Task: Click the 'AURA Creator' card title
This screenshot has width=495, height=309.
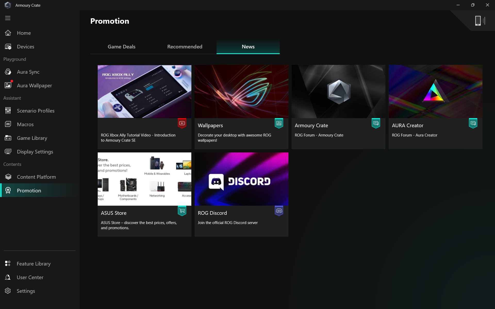Action: pos(408,125)
